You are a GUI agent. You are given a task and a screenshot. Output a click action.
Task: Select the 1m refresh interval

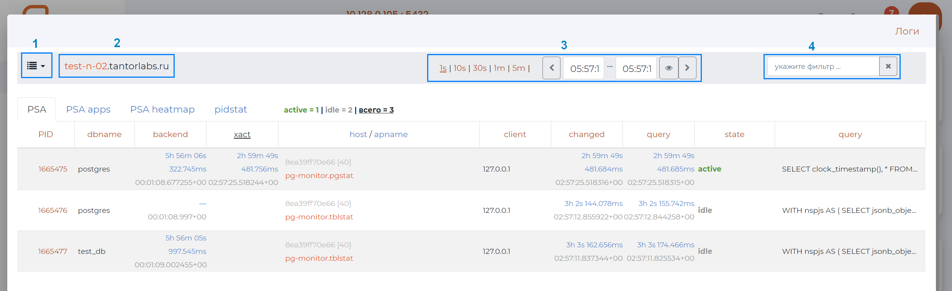click(x=499, y=68)
